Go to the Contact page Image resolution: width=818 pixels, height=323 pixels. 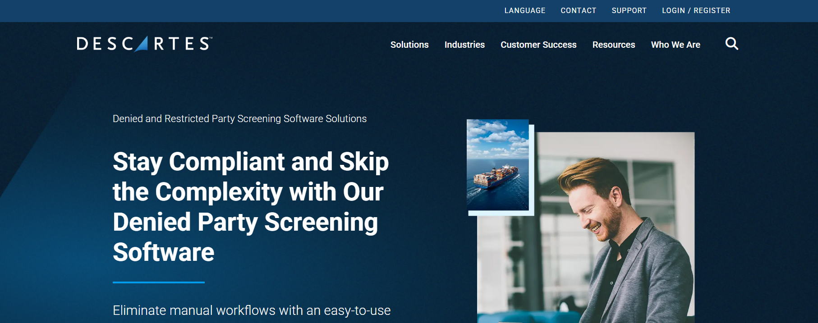tap(579, 10)
